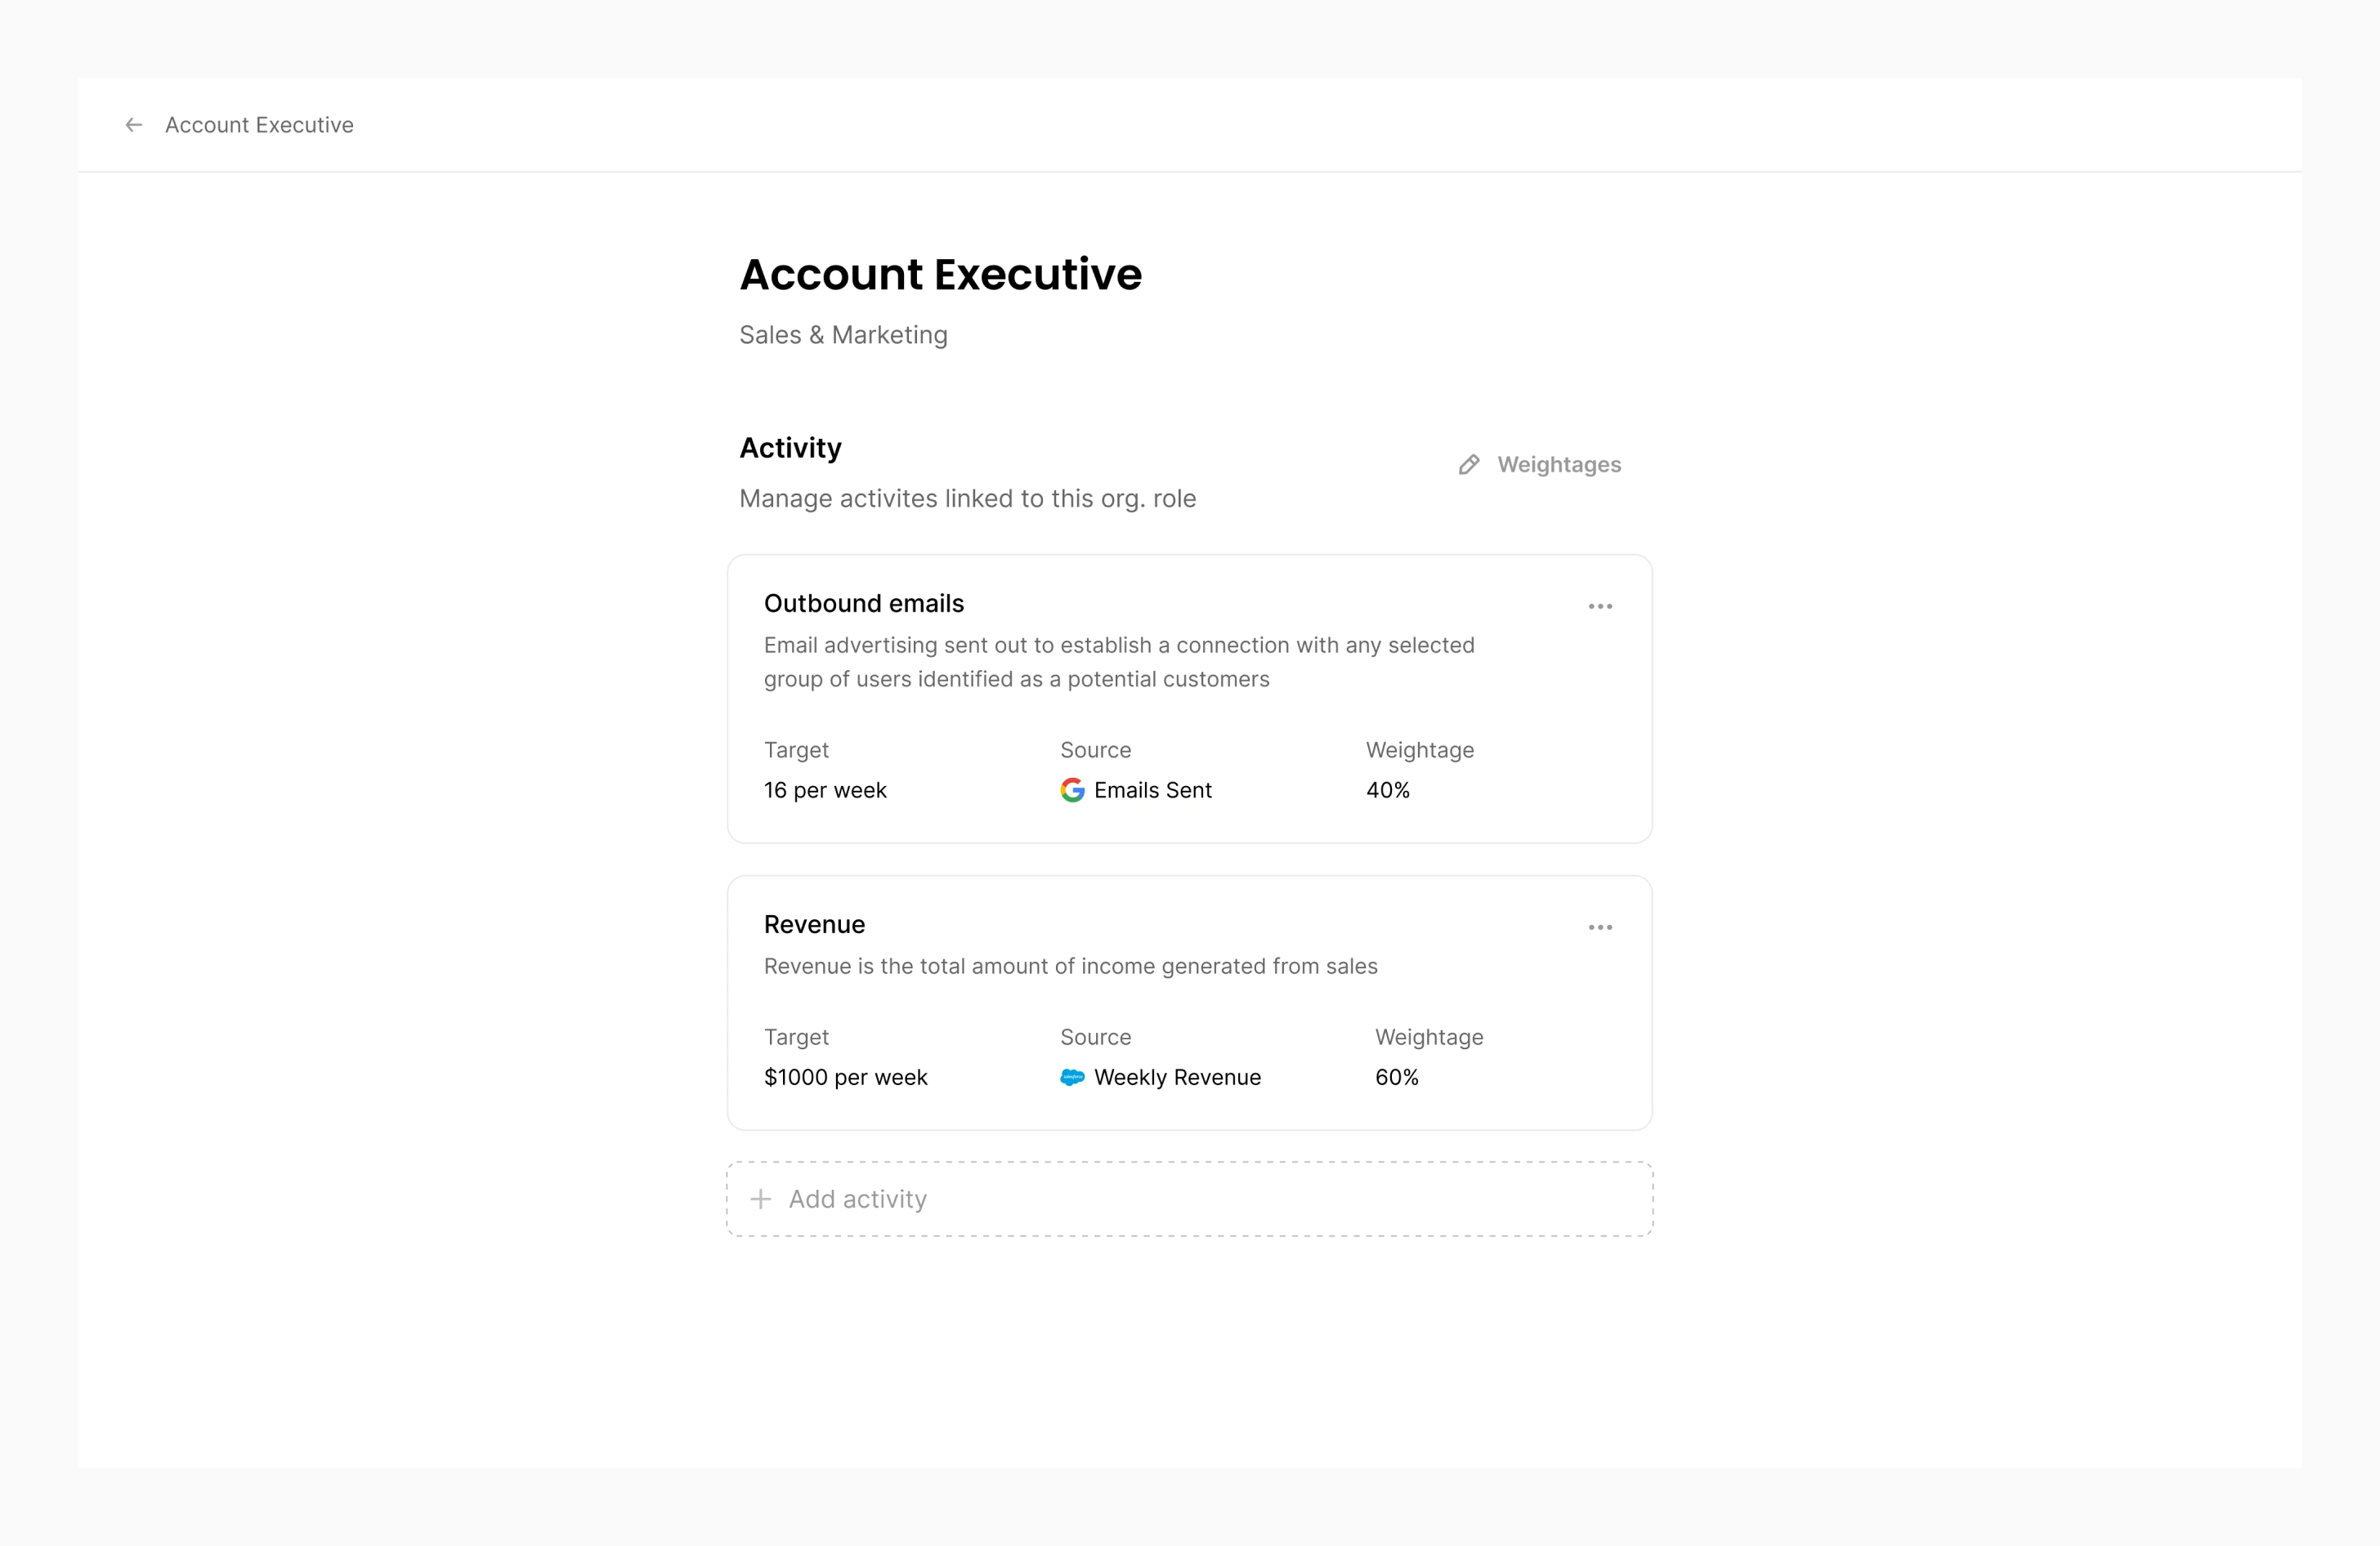
Task: Click the Google logo next to Emails Sent
Action: click(1072, 791)
